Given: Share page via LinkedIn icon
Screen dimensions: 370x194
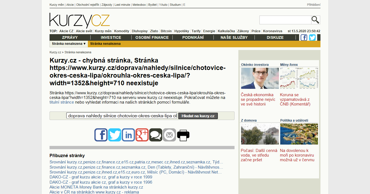Looking at the screenshot, I should [128, 135].
